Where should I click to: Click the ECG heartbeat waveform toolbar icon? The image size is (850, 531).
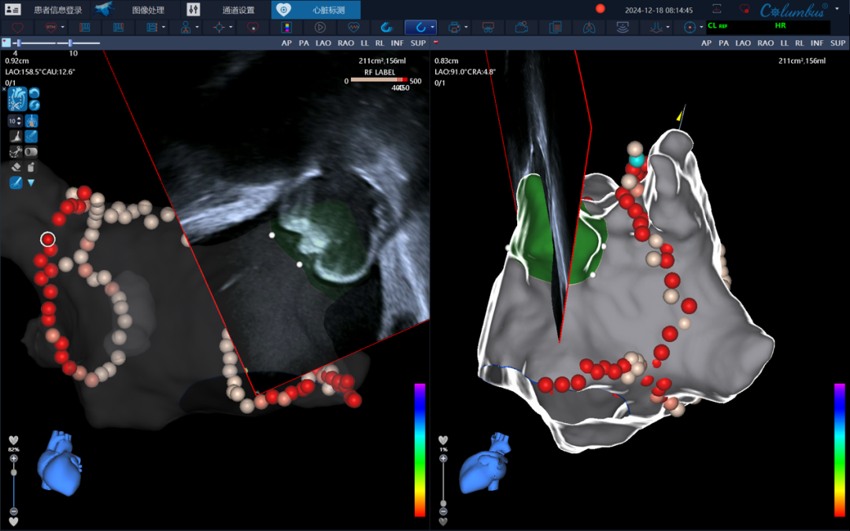click(353, 28)
